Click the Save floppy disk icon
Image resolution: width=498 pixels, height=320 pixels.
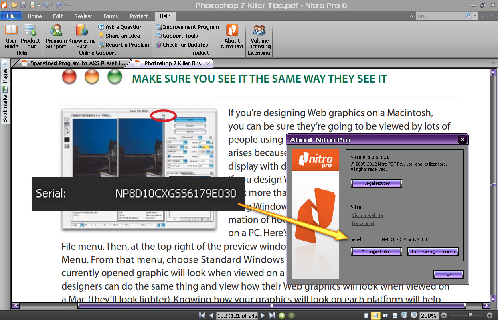click(23, 5)
